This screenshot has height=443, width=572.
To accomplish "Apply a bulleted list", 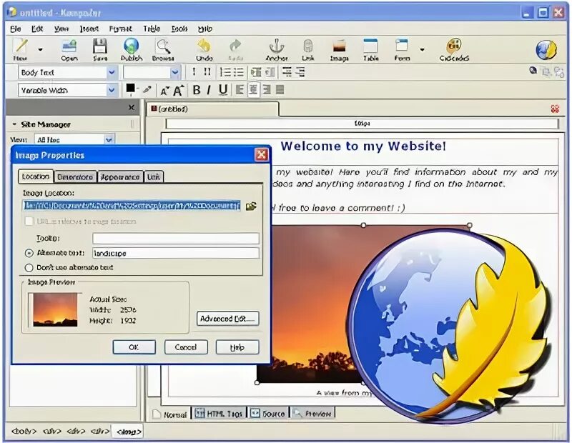I will [x=239, y=72].
